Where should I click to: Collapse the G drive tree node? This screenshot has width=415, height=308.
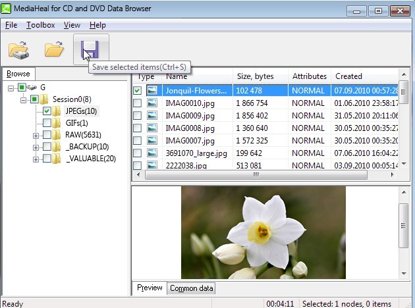click(11, 88)
